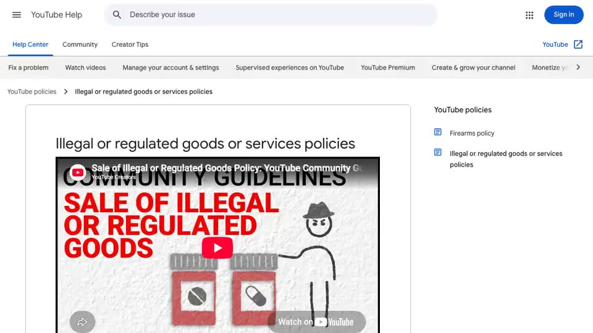
Task: Click Watch on YouTube button
Action: click(x=316, y=322)
